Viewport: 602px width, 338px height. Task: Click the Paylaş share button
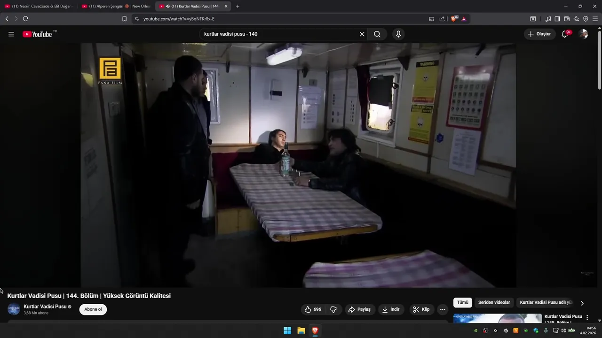[360, 309]
